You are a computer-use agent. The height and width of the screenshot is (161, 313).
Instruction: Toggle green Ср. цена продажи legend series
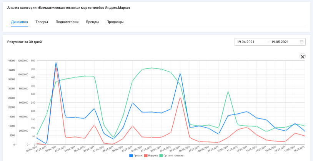pyautogui.click(x=171, y=155)
